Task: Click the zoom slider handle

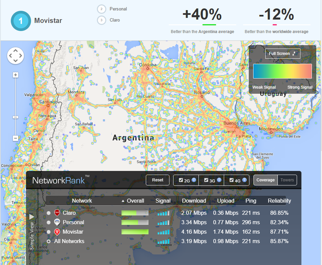Action: (15, 117)
